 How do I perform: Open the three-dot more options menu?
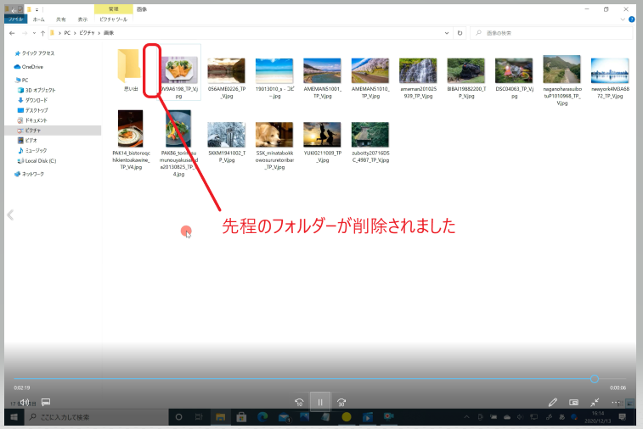618,402
